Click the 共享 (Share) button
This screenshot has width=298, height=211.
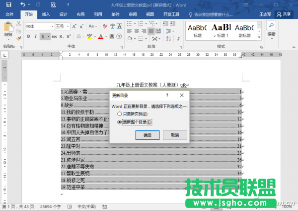point(284,14)
